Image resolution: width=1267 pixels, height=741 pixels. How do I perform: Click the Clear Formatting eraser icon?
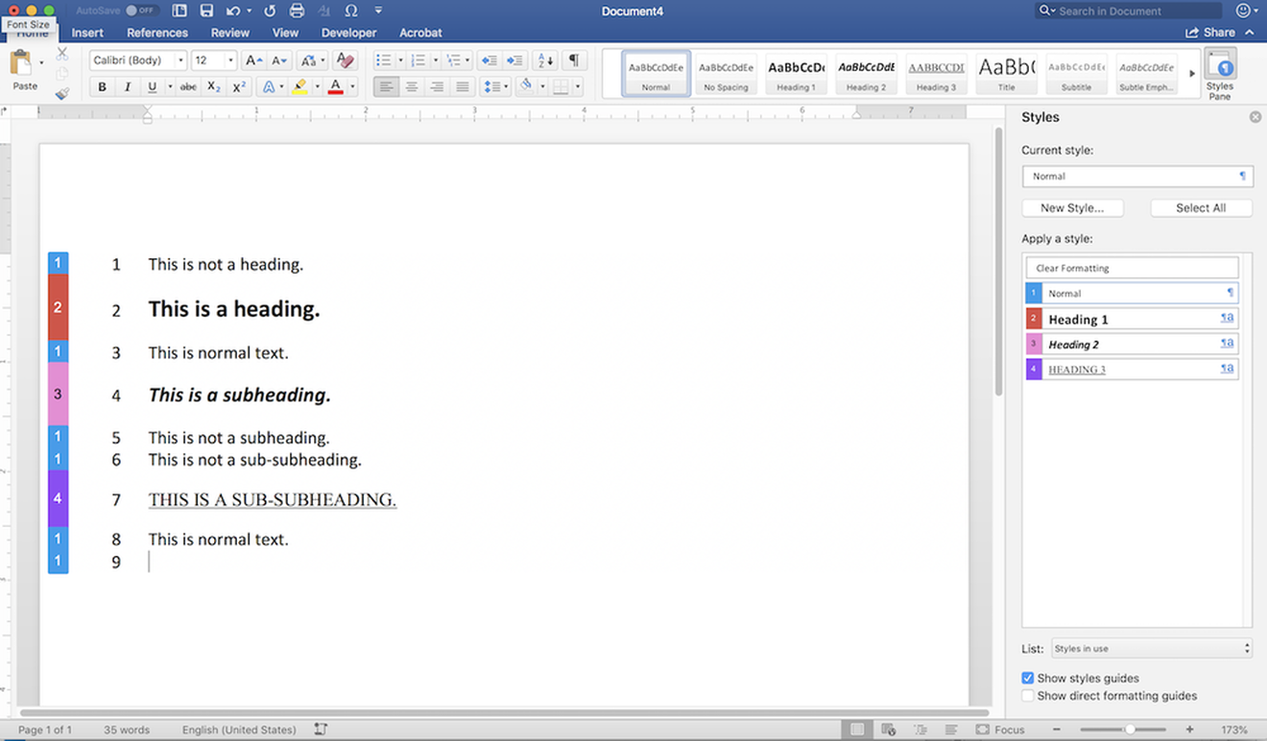(x=346, y=60)
